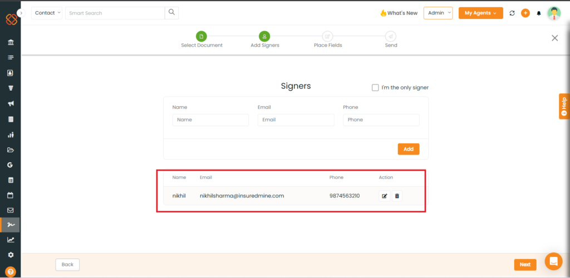Viewport: 570px width, 278px height.
Task: Open the chat widget bubble
Action: (554, 261)
